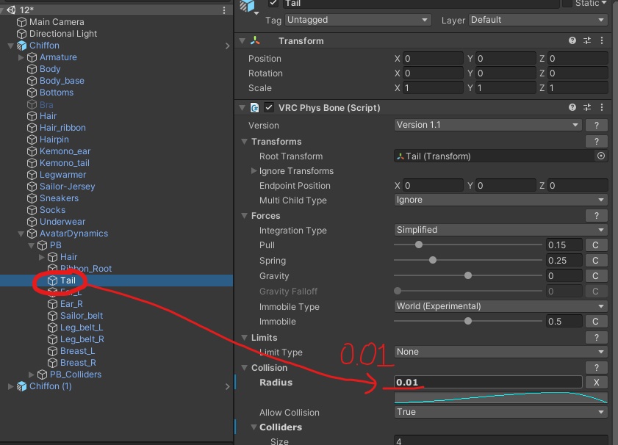Click the Kemono_tail object cube icon
The height and width of the screenshot is (445, 618).
coord(32,163)
